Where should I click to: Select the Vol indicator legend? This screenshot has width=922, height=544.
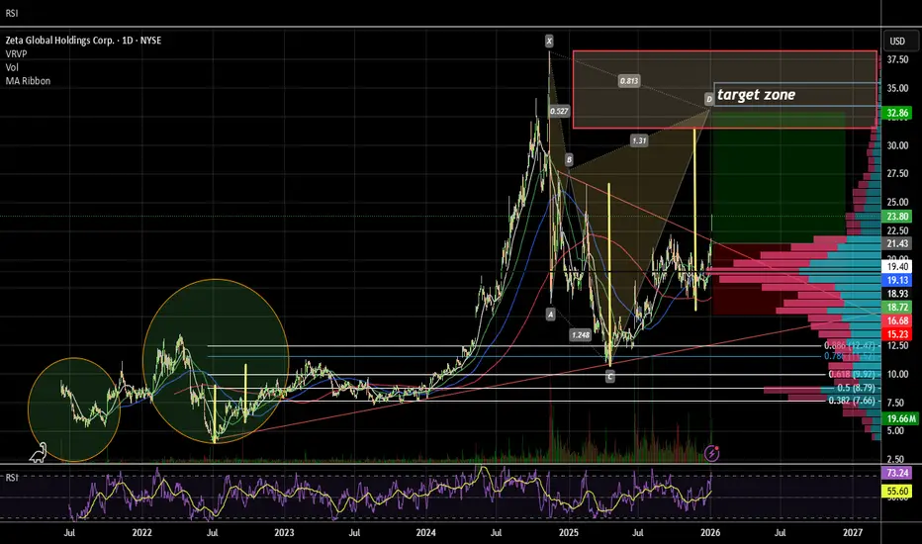coord(12,67)
